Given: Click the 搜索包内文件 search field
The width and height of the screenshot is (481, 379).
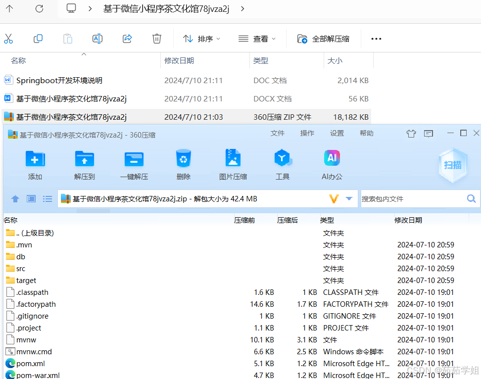Looking at the screenshot, I should [413, 199].
